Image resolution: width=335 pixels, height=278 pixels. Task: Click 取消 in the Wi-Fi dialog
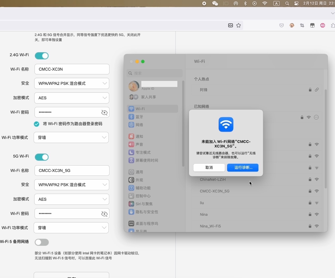pos(209,168)
